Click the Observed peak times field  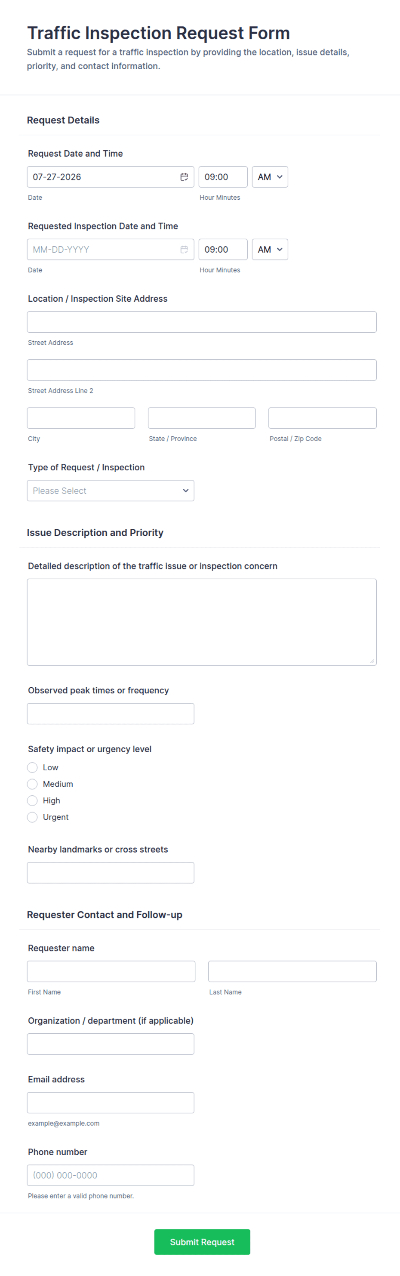(111, 714)
